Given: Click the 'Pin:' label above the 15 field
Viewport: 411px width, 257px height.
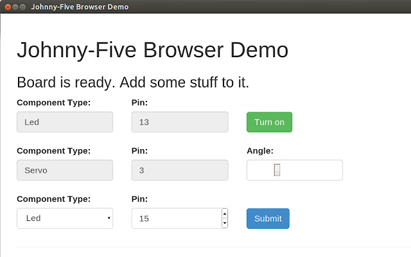Looking at the screenshot, I should (x=139, y=199).
